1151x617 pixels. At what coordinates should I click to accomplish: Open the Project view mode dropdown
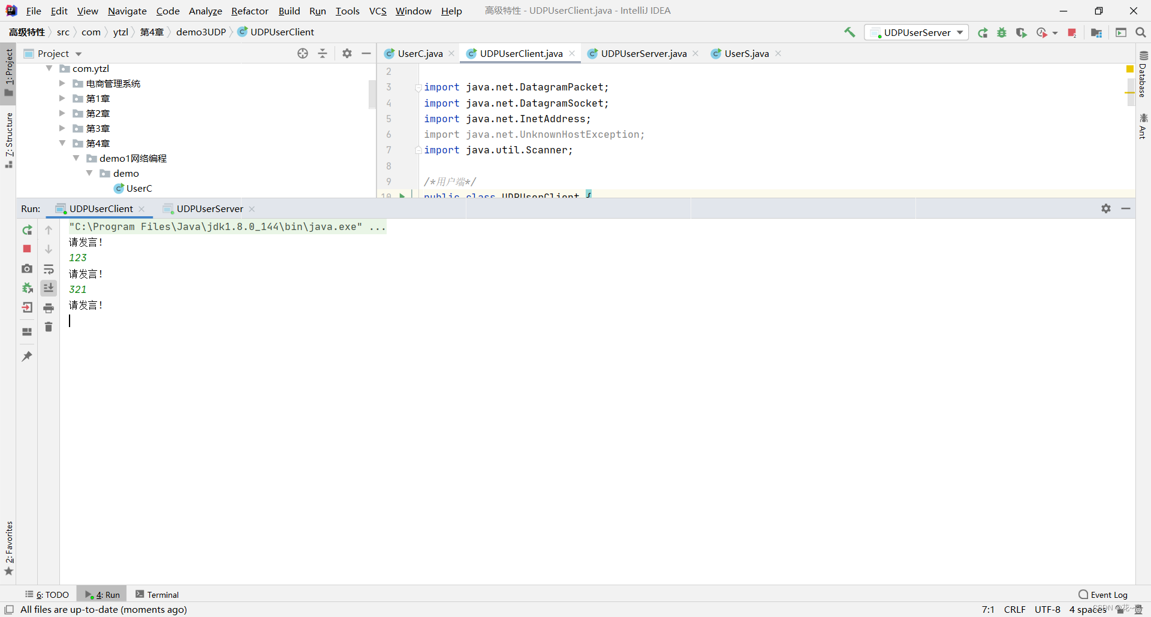click(x=53, y=53)
